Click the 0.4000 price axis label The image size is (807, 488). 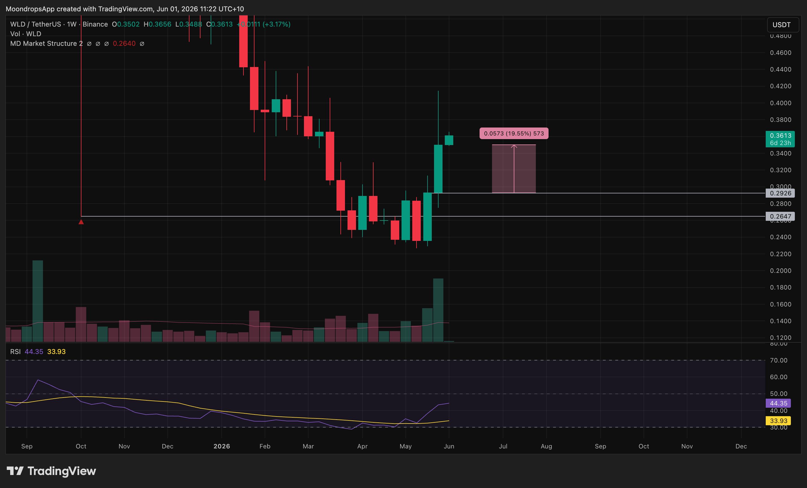point(780,103)
